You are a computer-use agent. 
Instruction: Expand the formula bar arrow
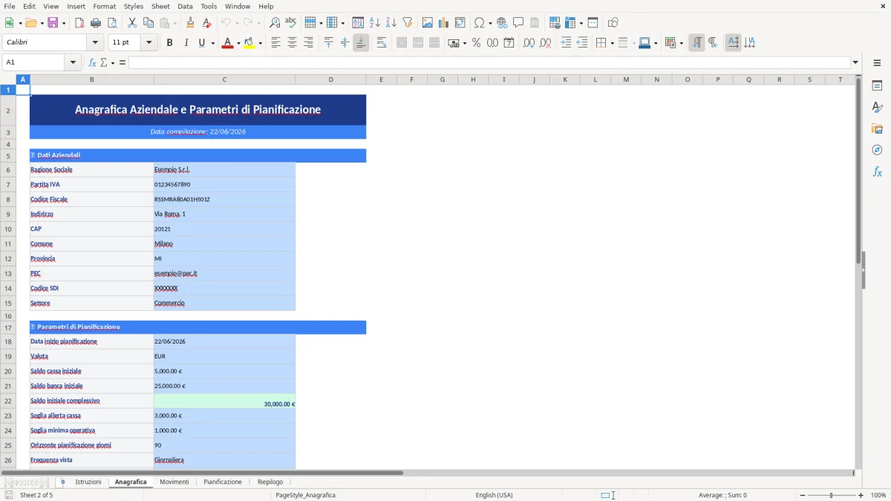pos(855,62)
